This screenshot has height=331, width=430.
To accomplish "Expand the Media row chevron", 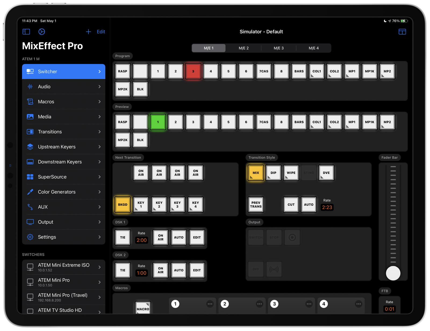I will coord(99,117).
